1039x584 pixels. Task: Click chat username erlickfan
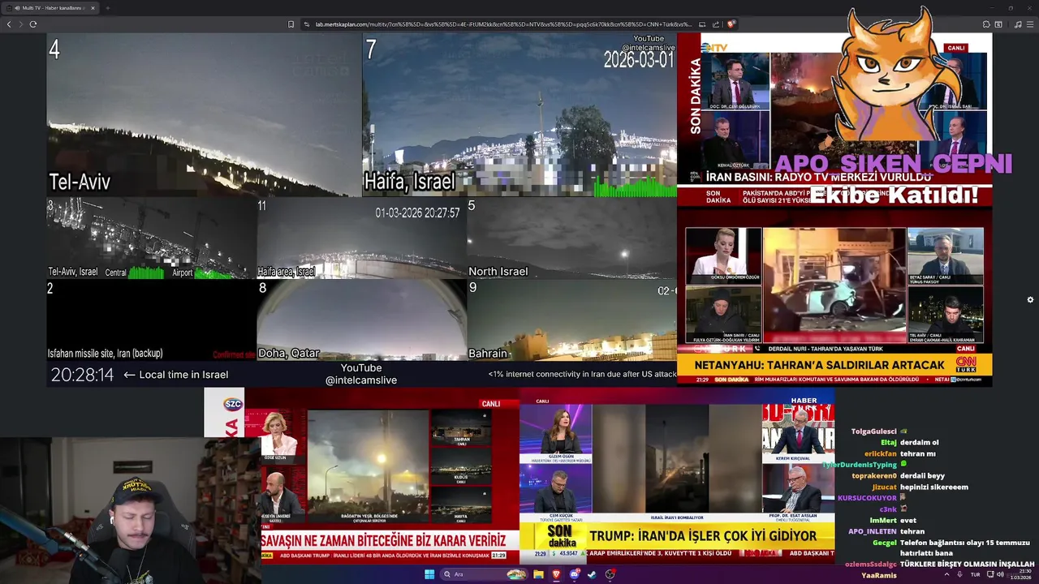point(881,453)
